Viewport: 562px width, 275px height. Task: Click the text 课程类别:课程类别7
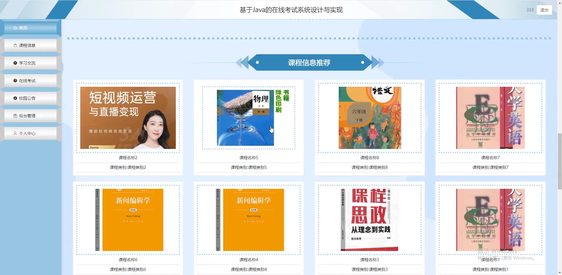[491, 167]
